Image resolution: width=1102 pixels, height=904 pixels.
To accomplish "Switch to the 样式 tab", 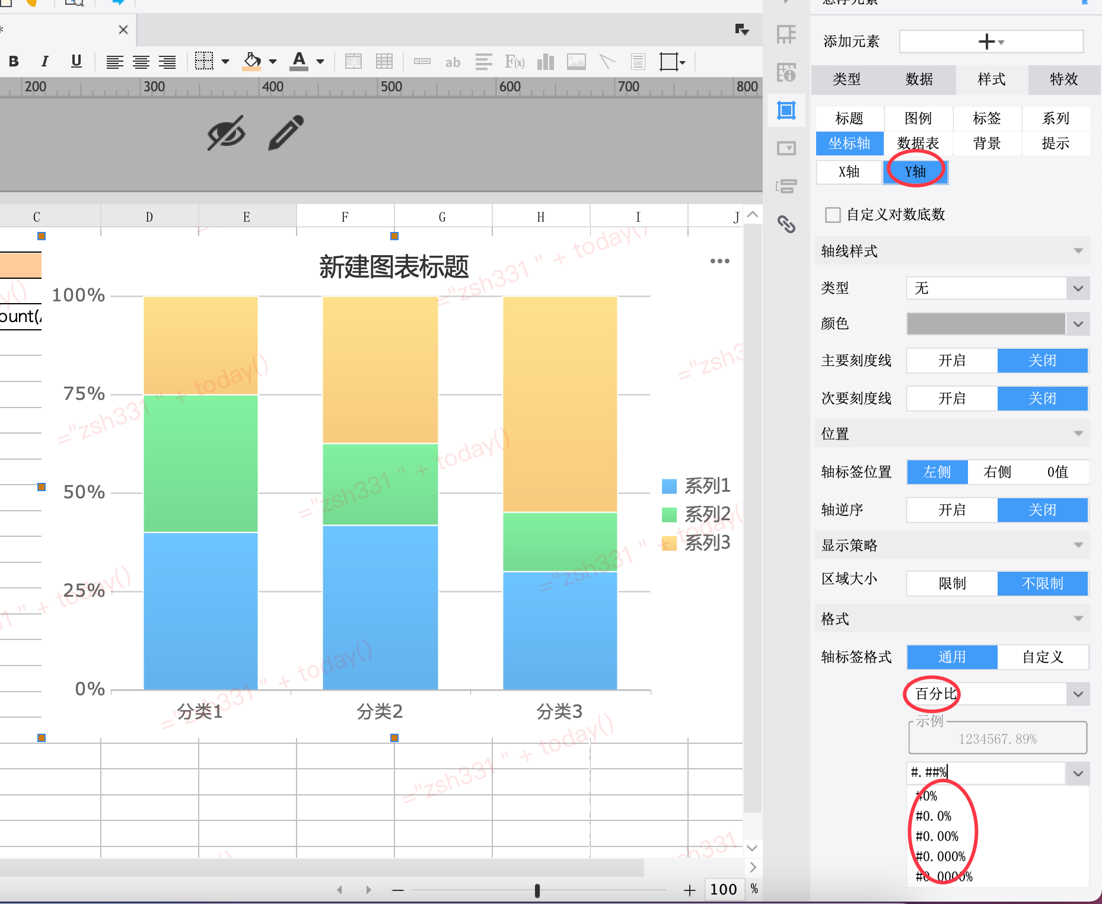I will click(x=992, y=79).
